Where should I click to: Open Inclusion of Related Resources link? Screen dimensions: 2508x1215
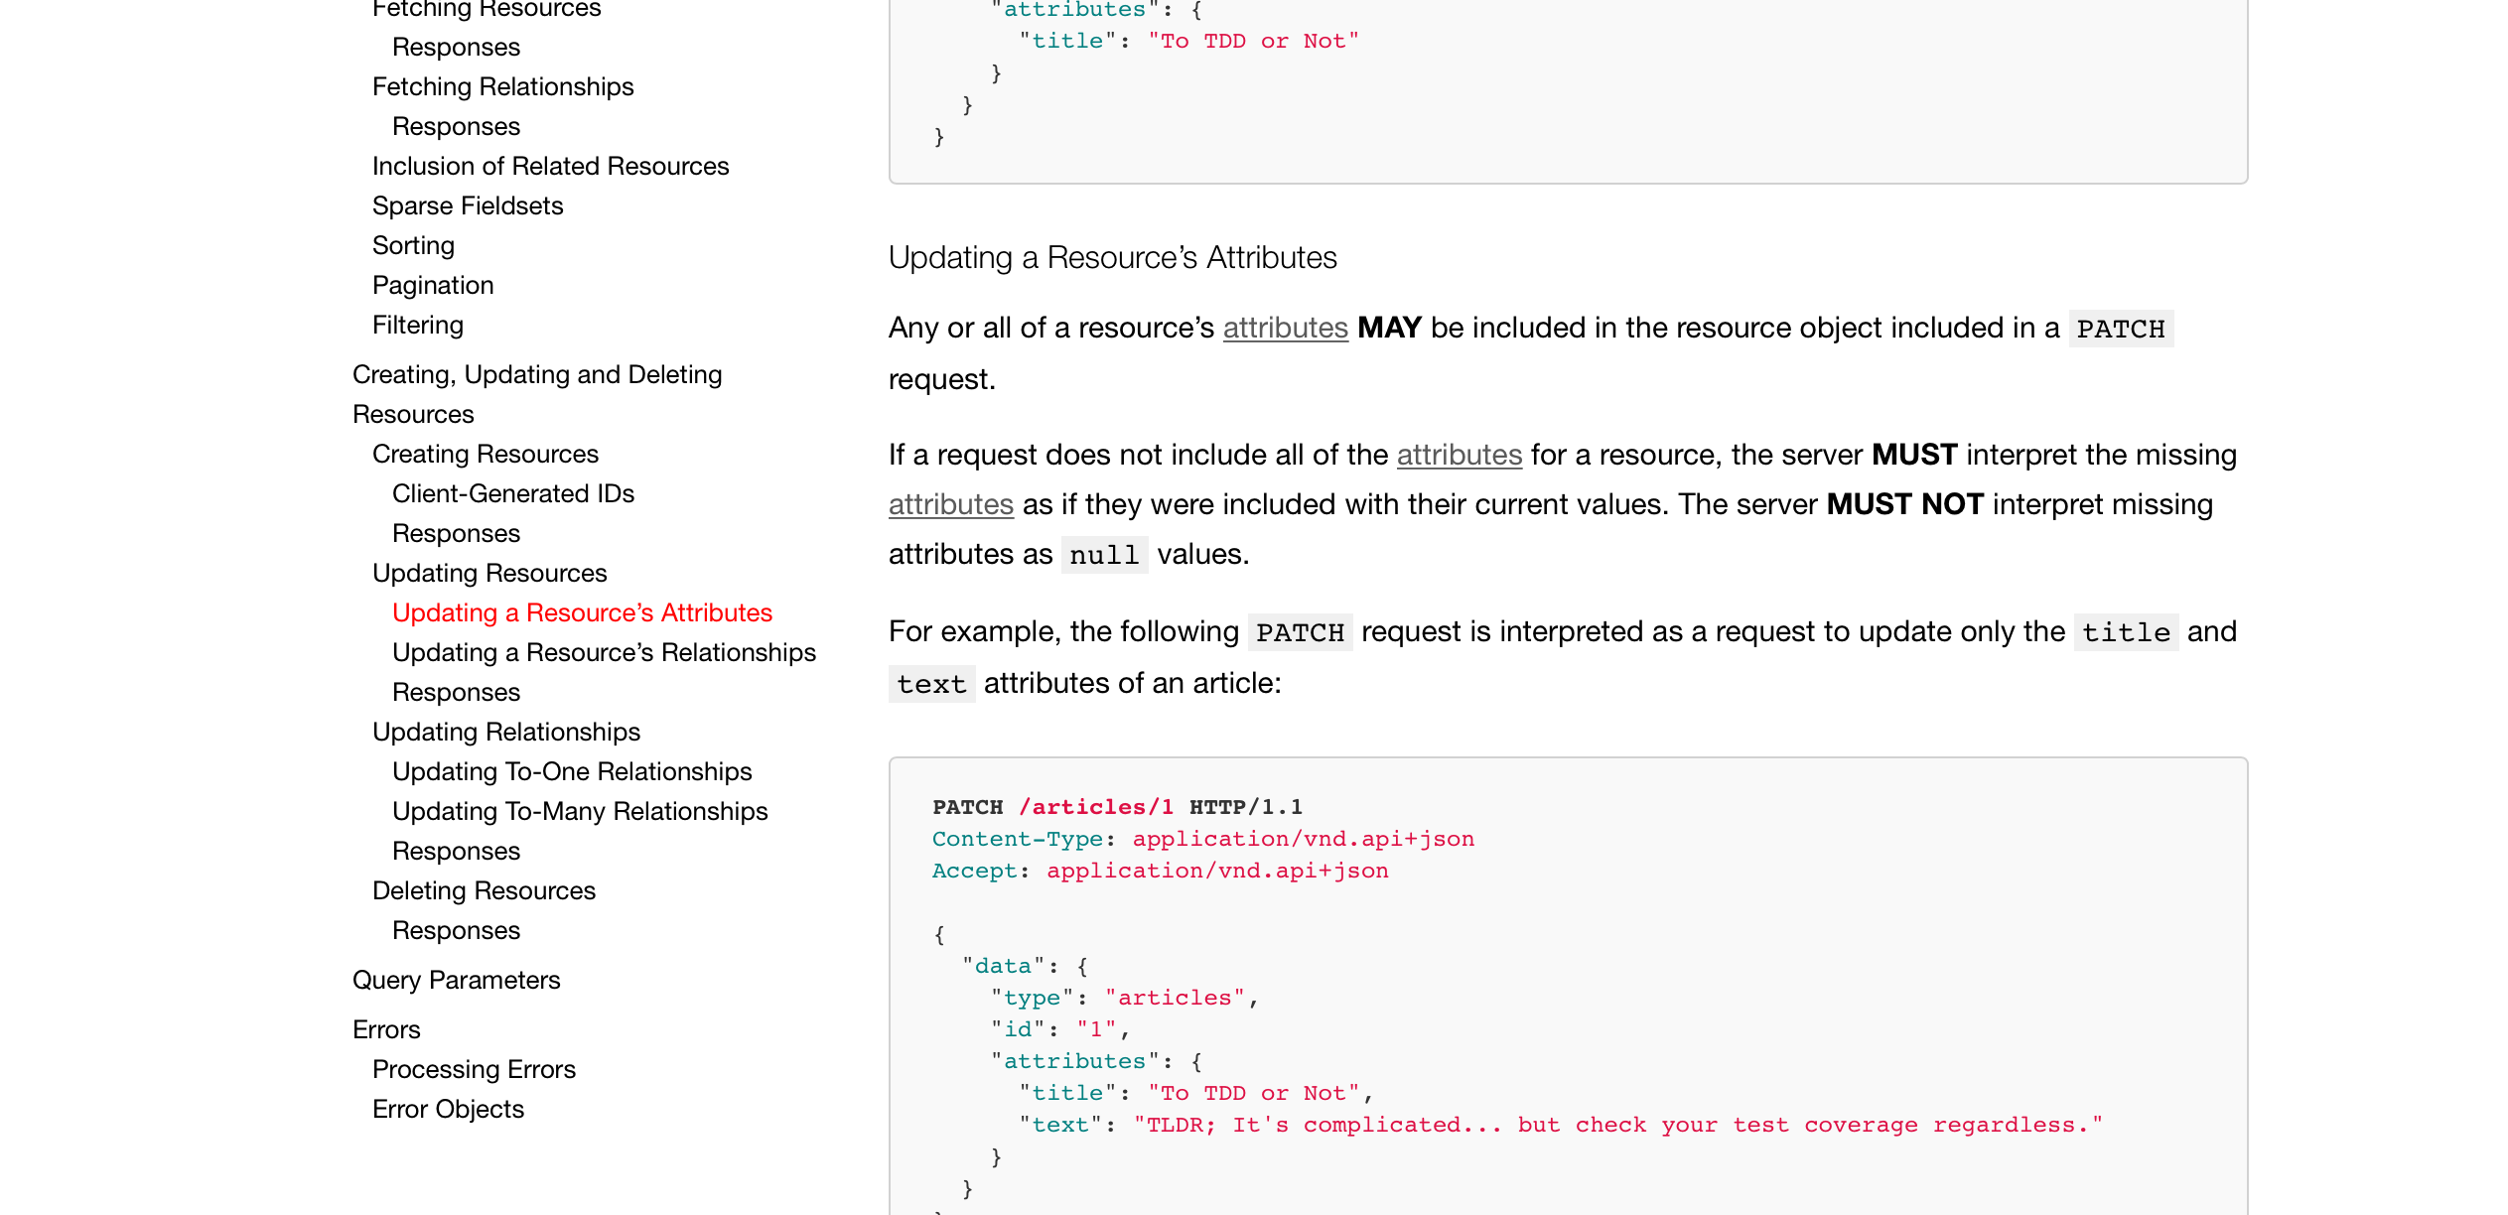(550, 166)
